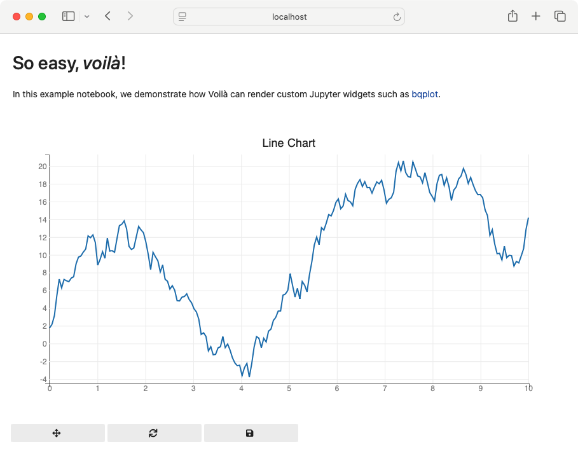Image resolution: width=578 pixels, height=461 pixels.
Task: Expand the sidebar tab group dropdown chevron
Action: [x=87, y=17]
